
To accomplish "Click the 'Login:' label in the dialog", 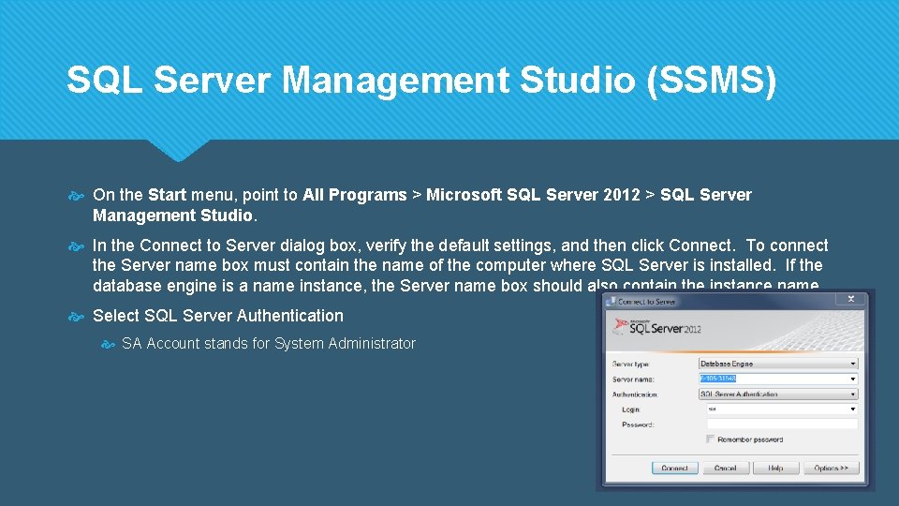I will tap(630, 409).
